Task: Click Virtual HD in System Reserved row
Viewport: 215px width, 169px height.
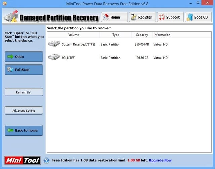Action: coord(161,44)
